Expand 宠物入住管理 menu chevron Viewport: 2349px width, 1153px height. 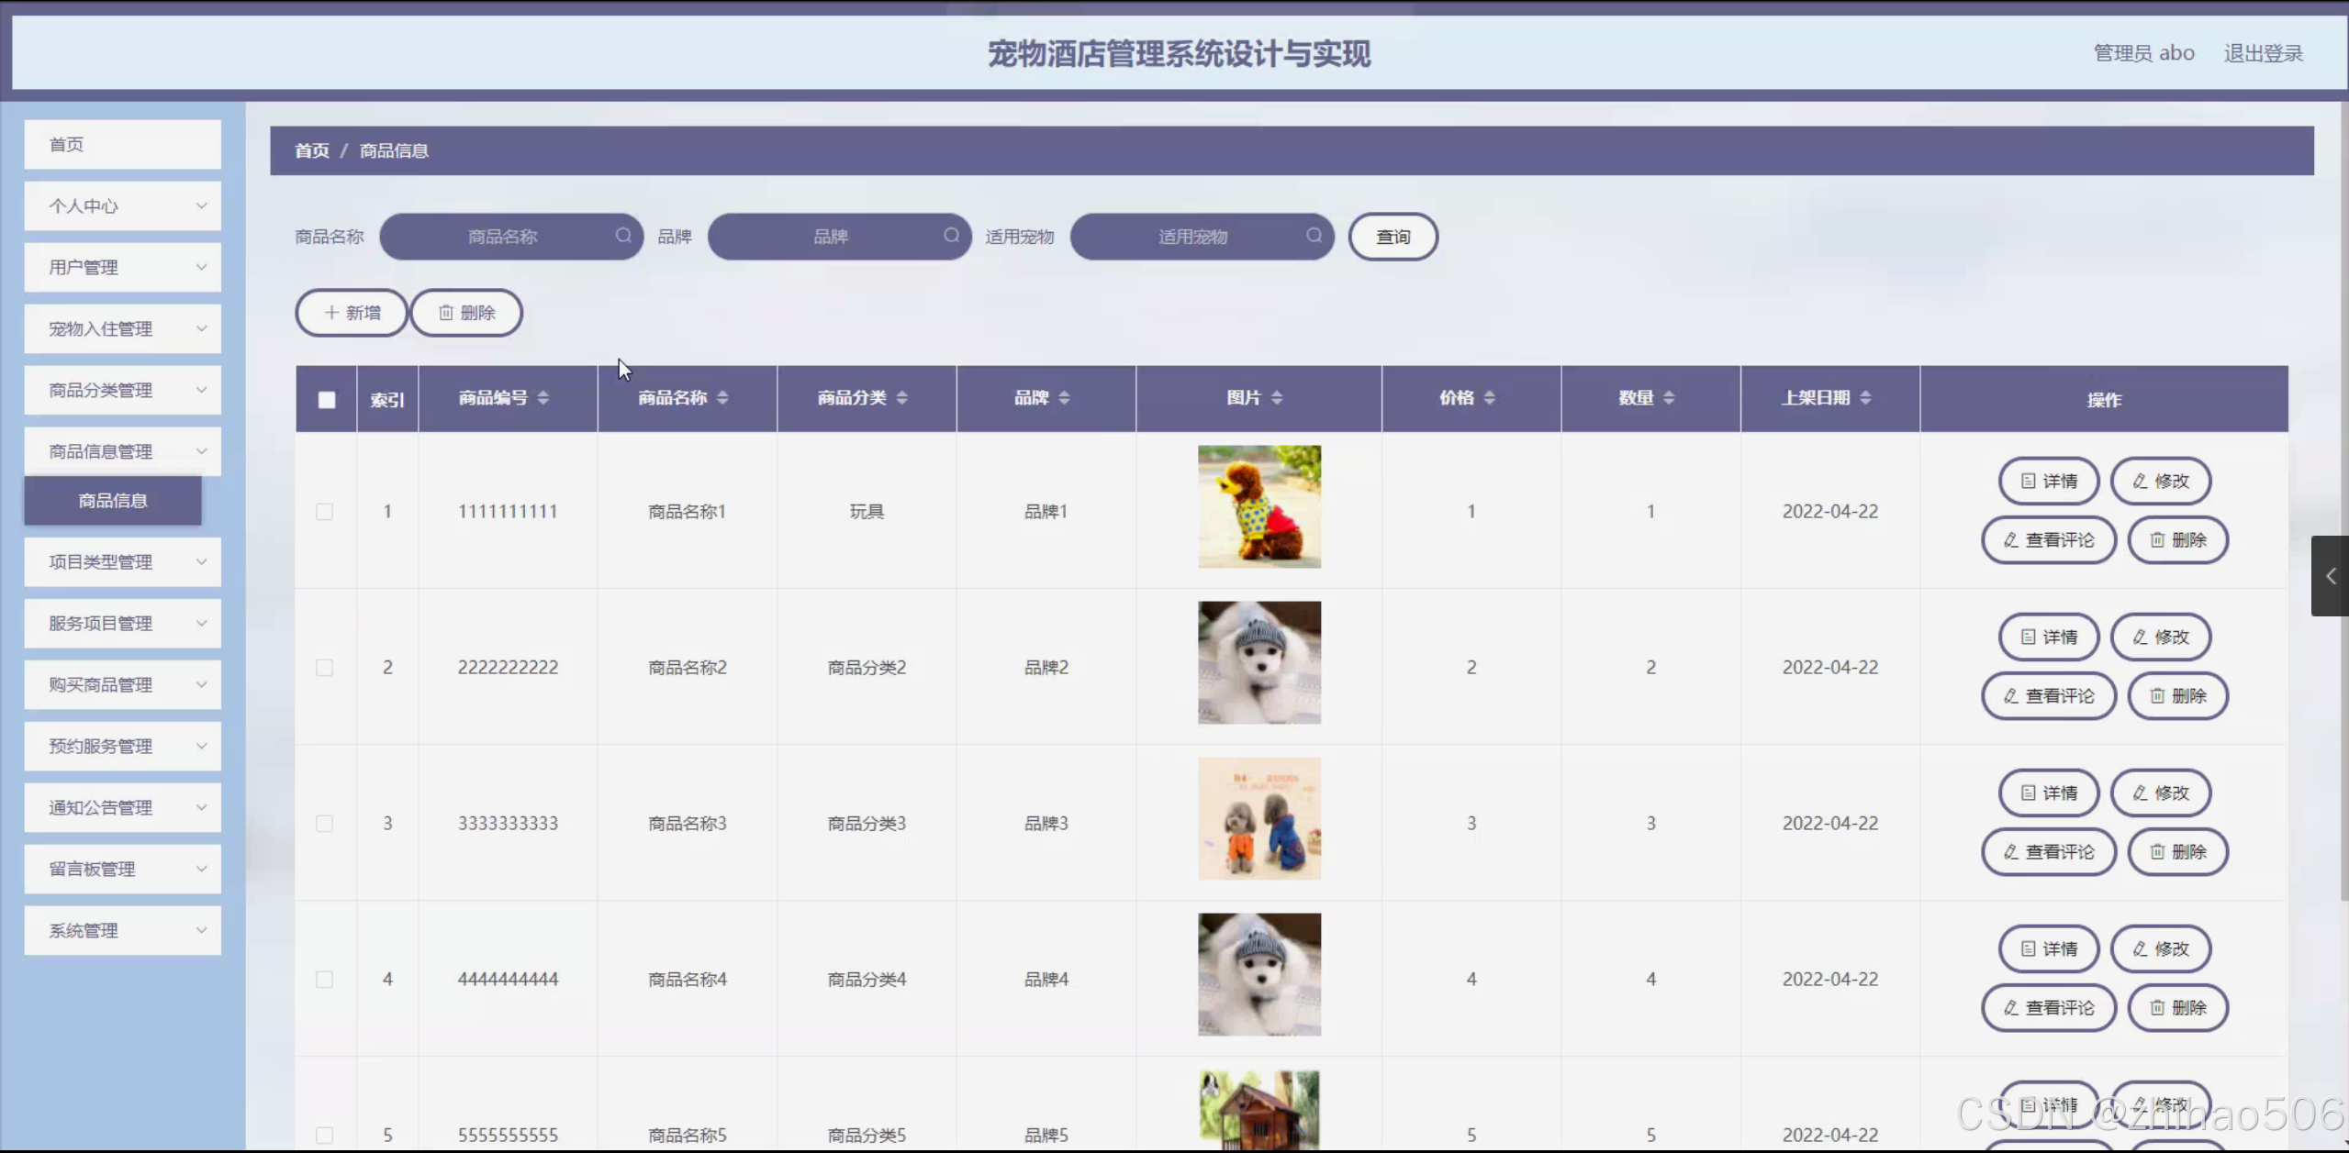click(201, 328)
